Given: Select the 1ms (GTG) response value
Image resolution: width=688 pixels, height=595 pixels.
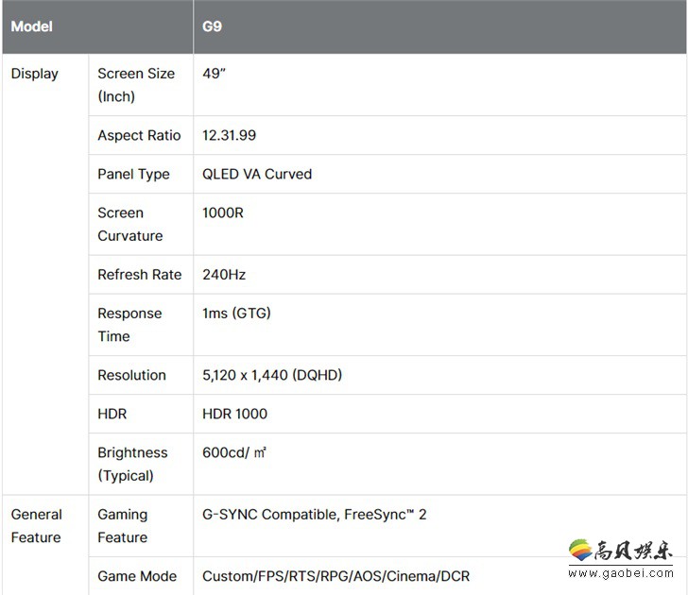Looking at the screenshot, I should pos(236,313).
